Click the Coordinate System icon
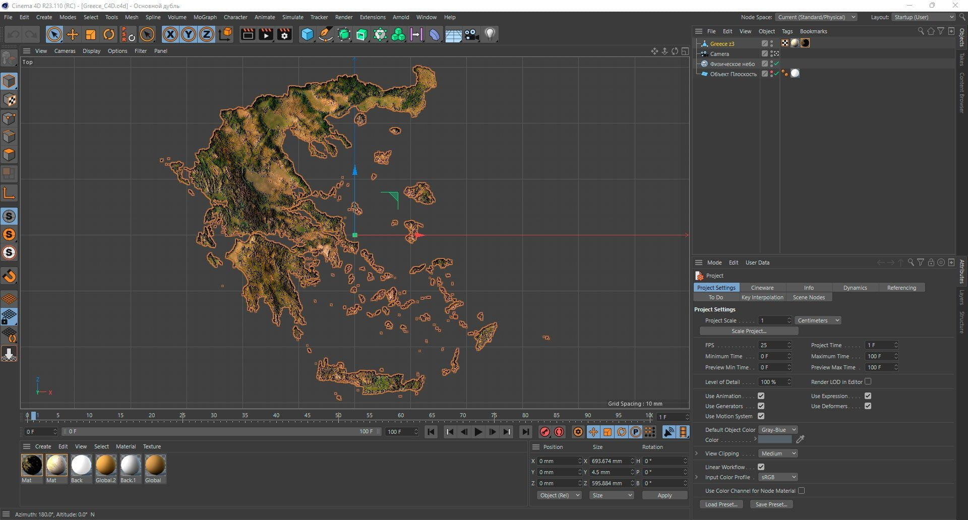This screenshot has height=520, width=968. coord(226,34)
